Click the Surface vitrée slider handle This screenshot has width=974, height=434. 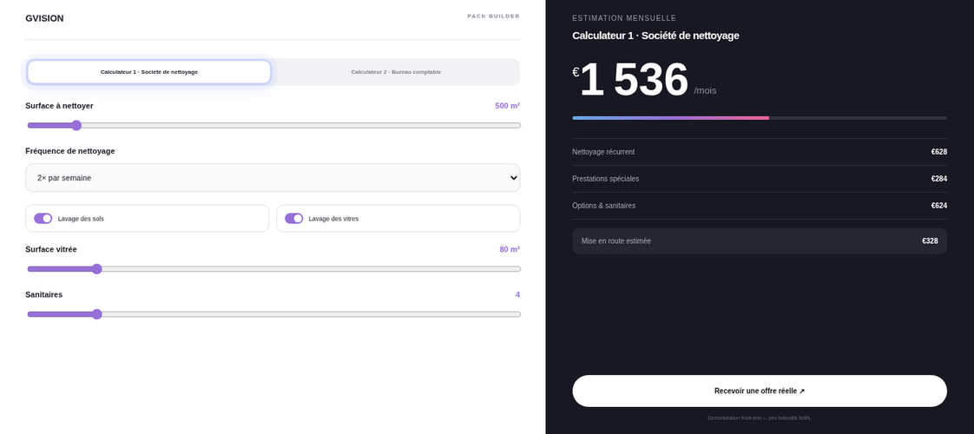tap(97, 269)
